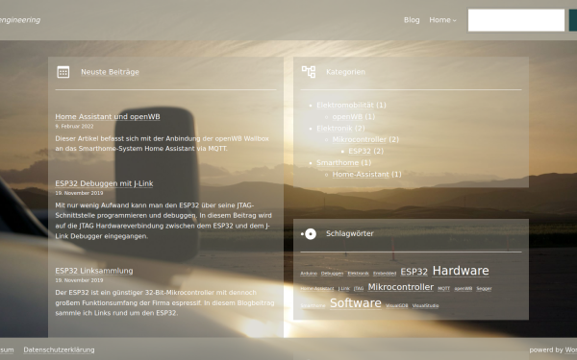Select the Mikrocontroller tag in Schlagwörter
The image size is (577, 360).
[401, 287]
